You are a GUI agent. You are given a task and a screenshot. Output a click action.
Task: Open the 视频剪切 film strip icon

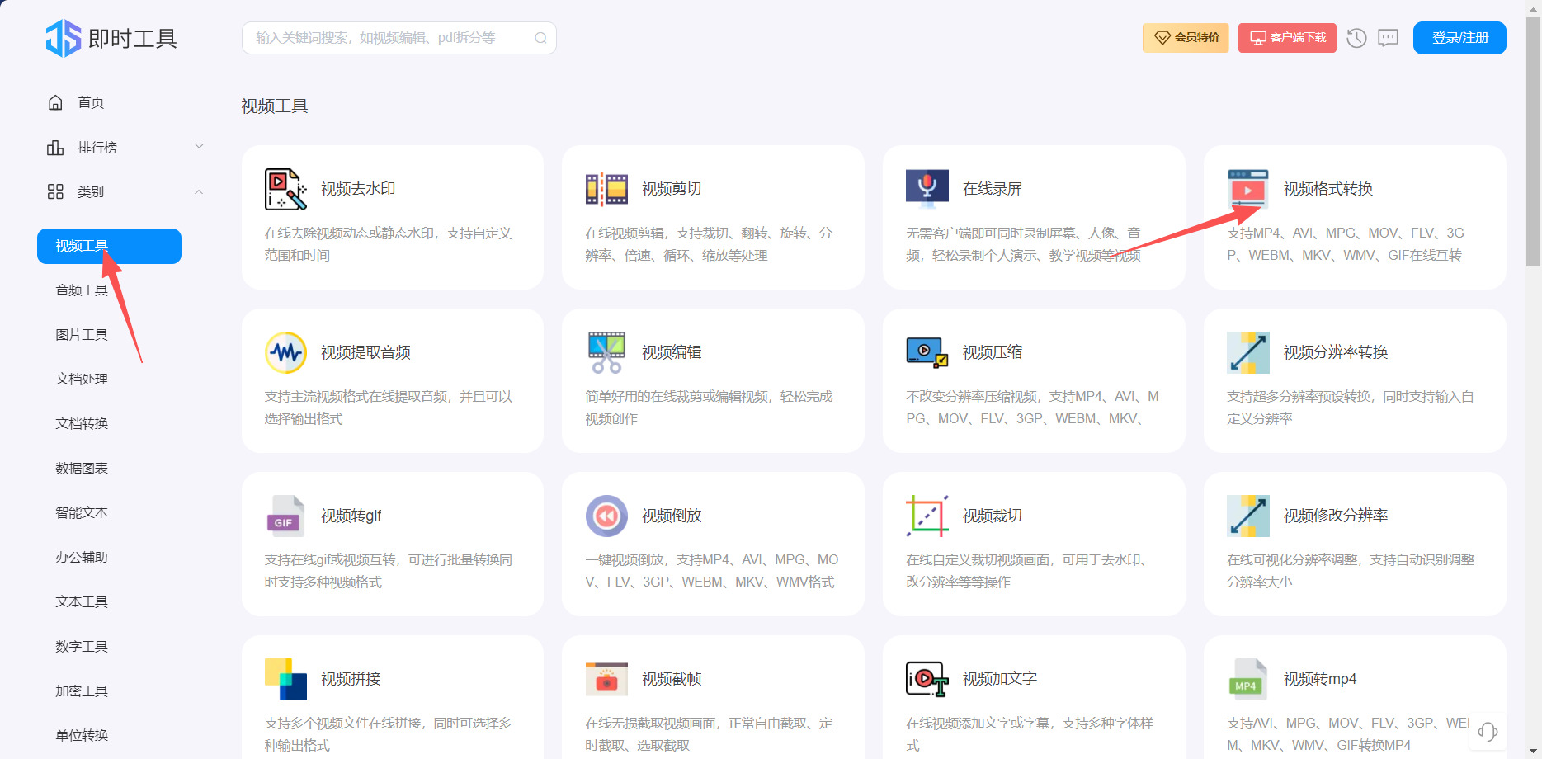[x=606, y=189]
